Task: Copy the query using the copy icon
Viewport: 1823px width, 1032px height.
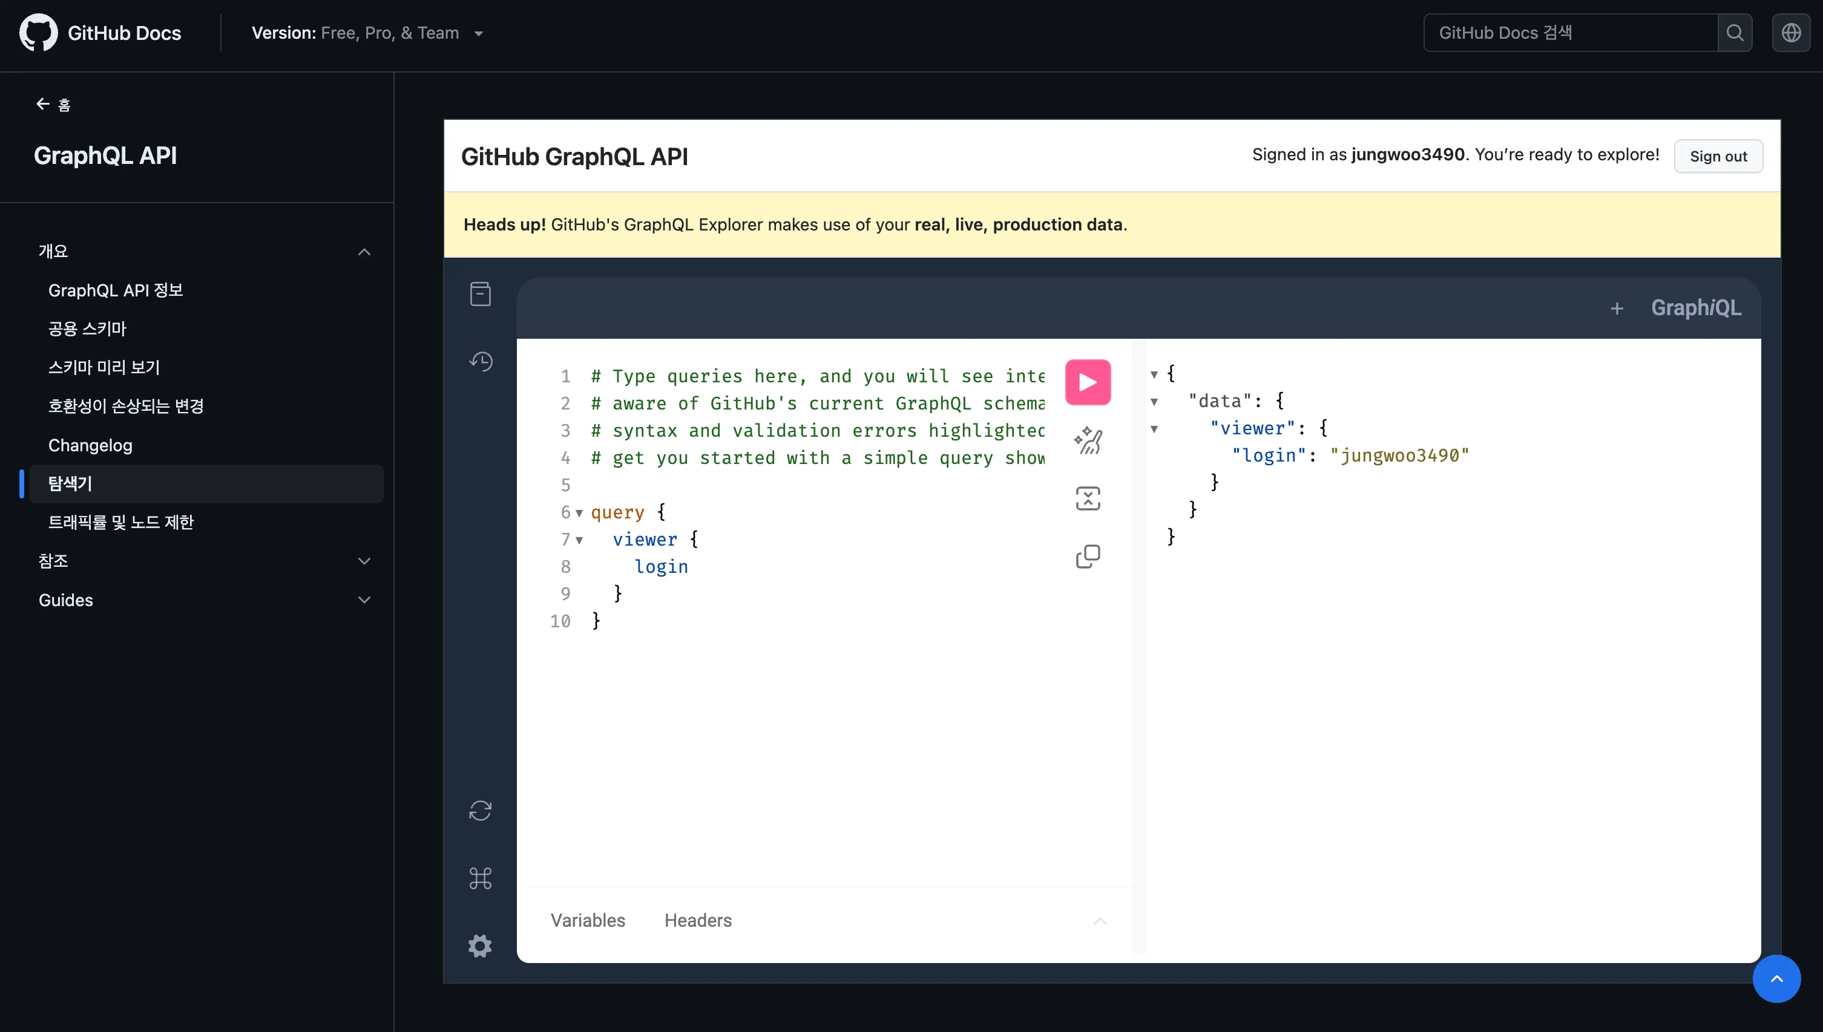Action: tap(1088, 557)
